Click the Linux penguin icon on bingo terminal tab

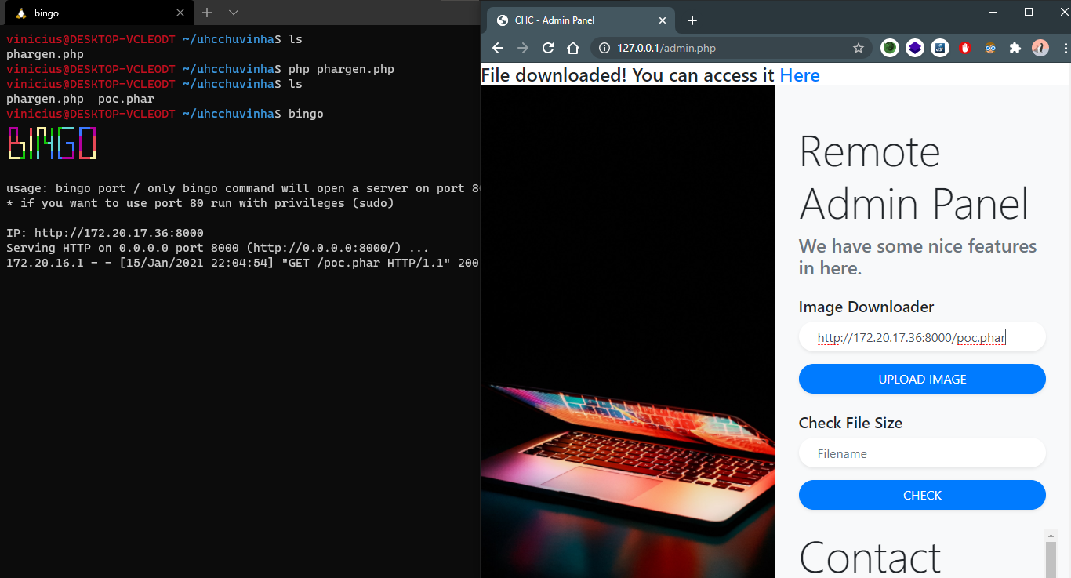(x=20, y=13)
